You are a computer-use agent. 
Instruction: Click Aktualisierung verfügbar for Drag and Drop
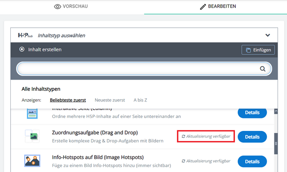pos(206,136)
